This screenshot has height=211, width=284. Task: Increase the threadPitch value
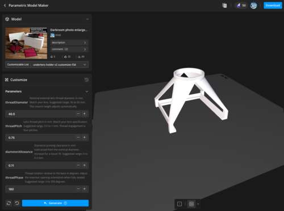click(85, 137)
